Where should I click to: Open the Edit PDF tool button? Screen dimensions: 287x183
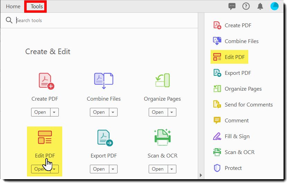point(41,169)
